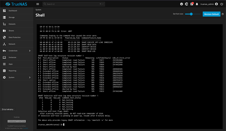Viewport: 226px width, 131px height.
Task: Click the System gear icon
Action: click(x=4, y=77)
